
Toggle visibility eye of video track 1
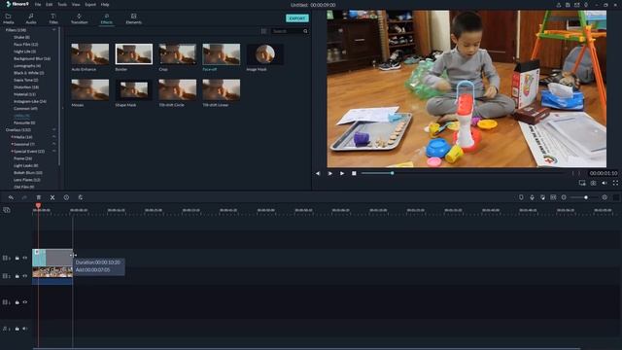pos(25,302)
